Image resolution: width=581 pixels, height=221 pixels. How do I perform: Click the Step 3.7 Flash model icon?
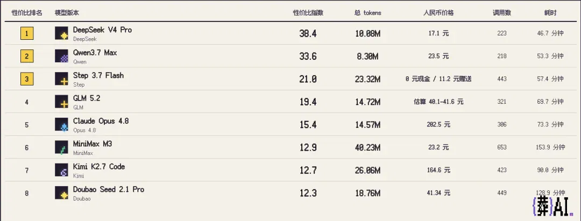coord(61,79)
